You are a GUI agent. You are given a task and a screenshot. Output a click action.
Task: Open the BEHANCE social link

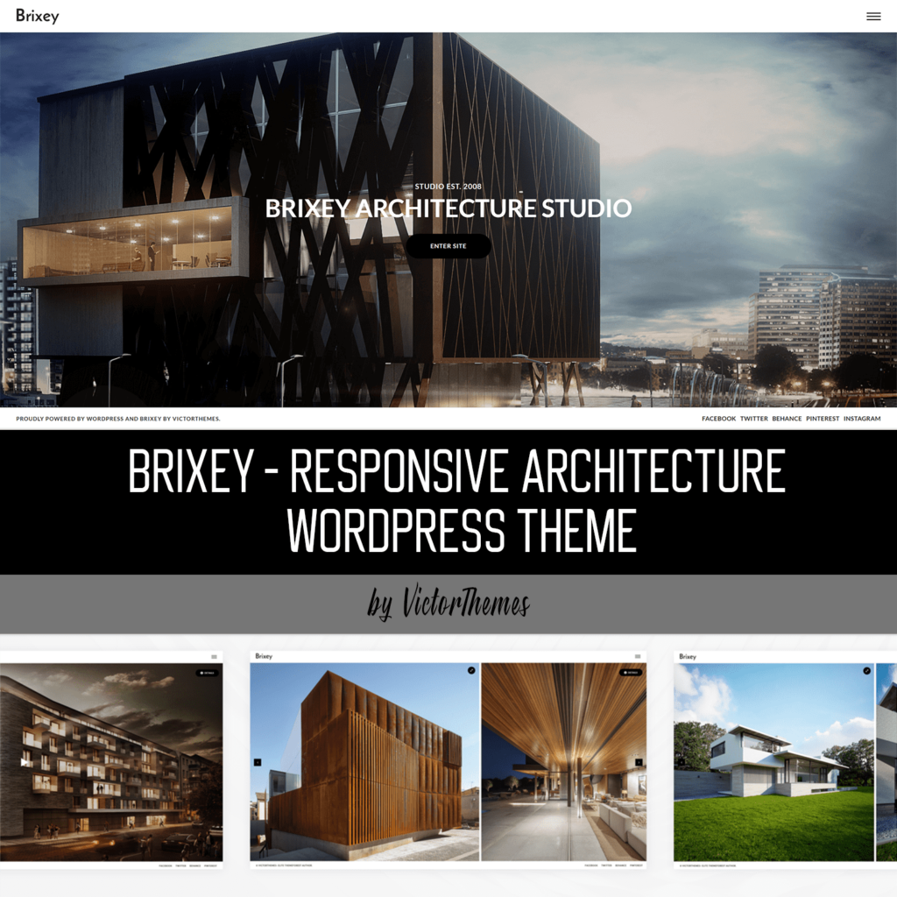[787, 419]
